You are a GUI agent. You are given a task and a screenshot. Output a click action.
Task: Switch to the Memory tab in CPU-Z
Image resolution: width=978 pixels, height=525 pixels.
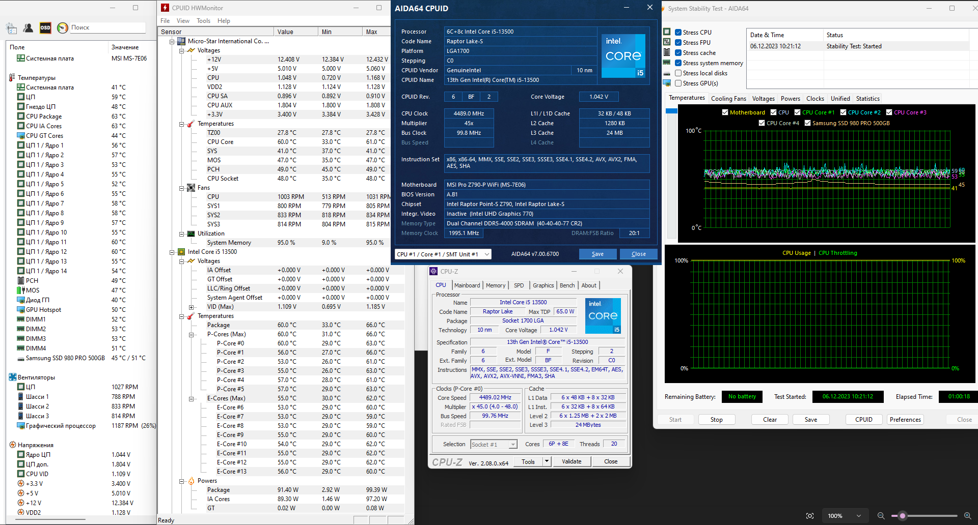pos(496,285)
